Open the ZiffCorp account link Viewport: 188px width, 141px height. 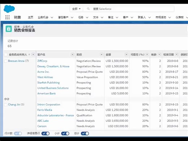[42, 61]
